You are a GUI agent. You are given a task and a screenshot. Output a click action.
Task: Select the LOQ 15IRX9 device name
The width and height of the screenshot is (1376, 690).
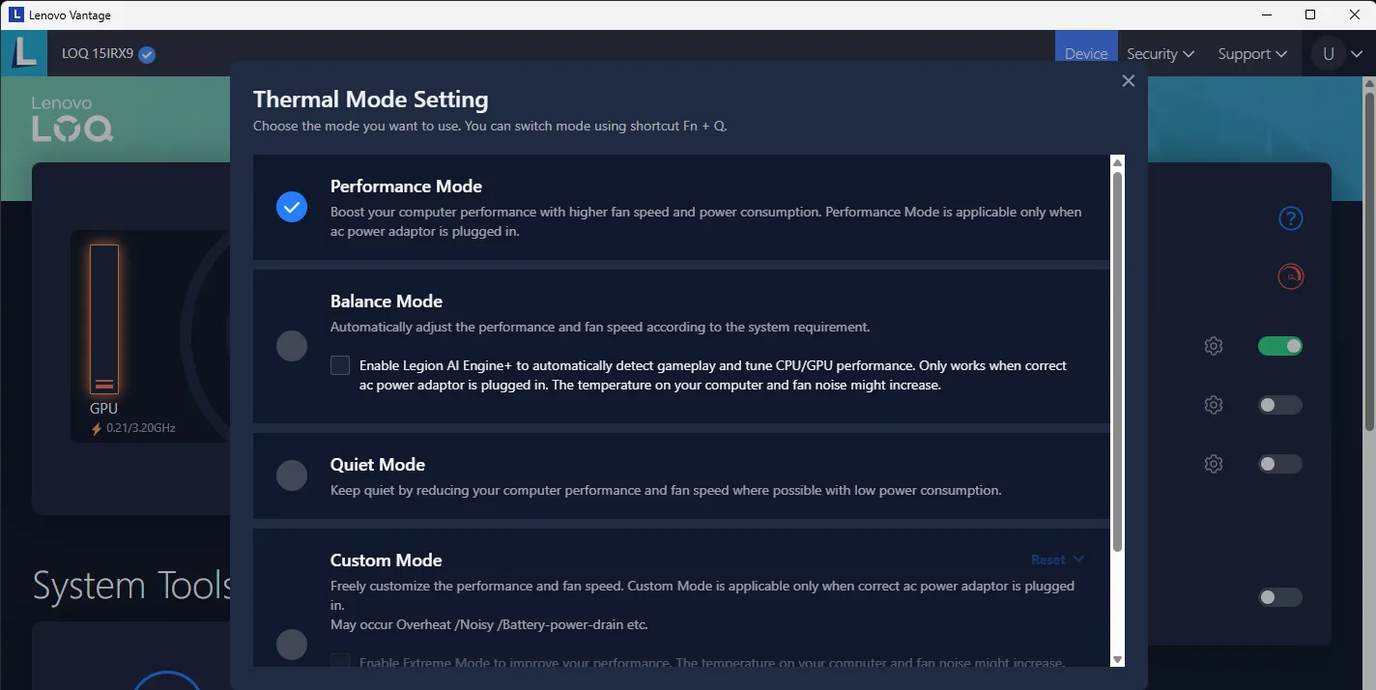[98, 54]
